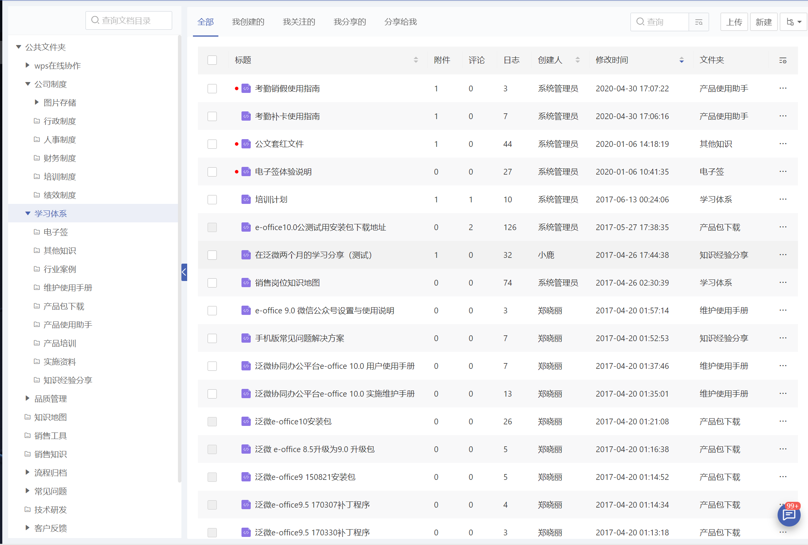Open more actions for 考勤销假使用指南
Viewport: 808px width, 545px height.
[x=783, y=88]
